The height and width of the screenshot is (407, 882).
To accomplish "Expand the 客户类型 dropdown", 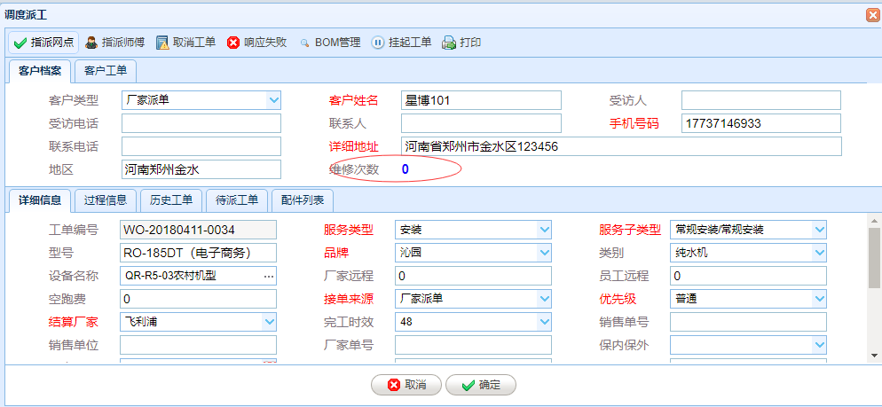I will [273, 100].
